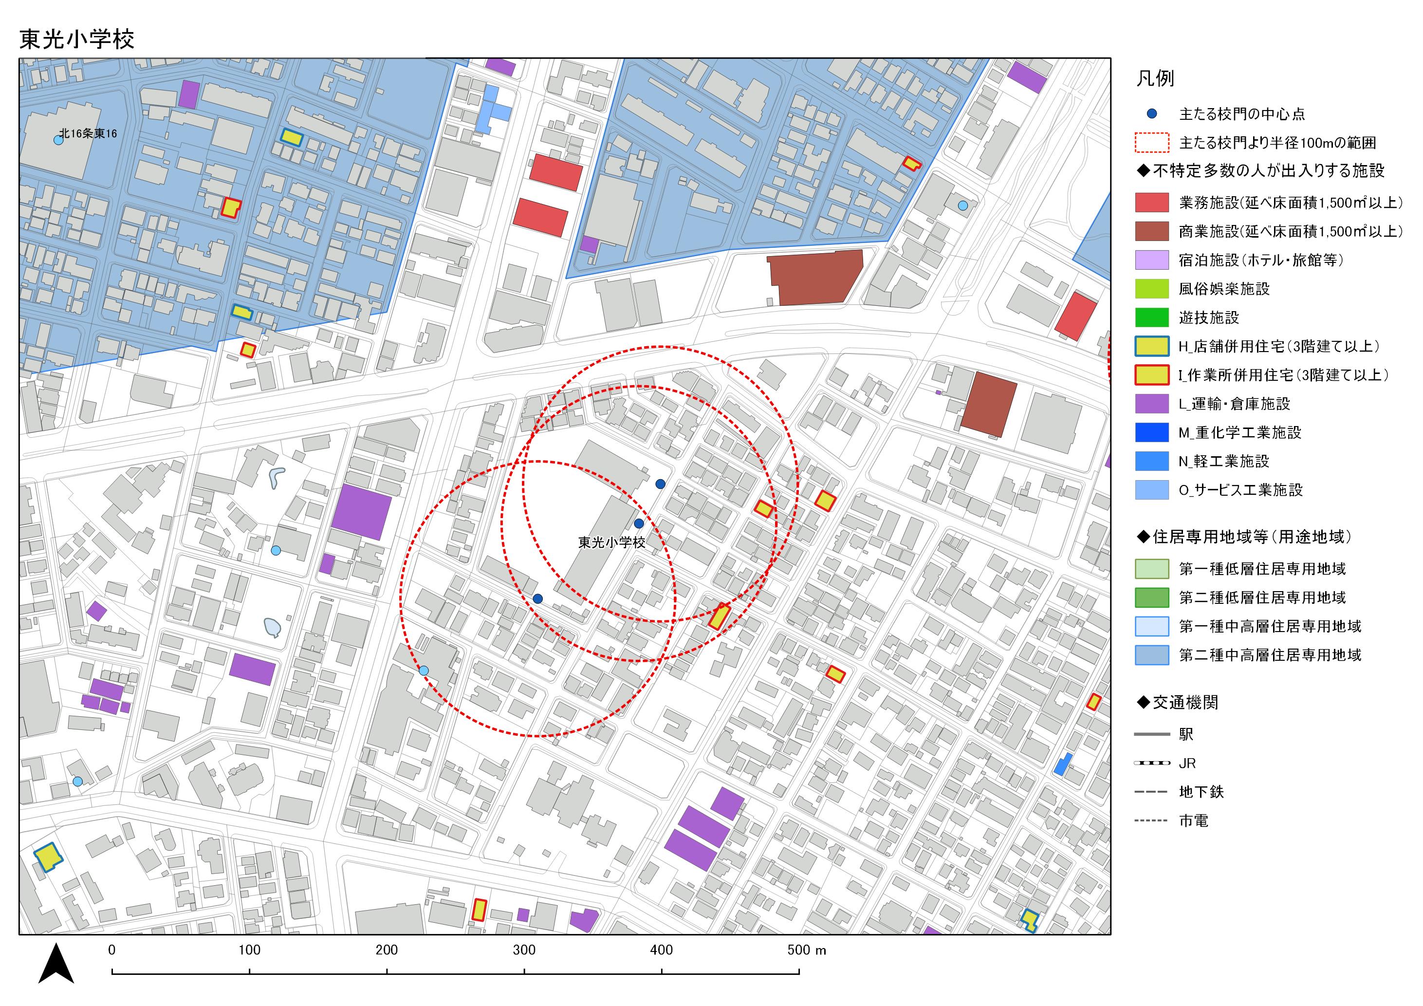Image resolution: width=1423 pixels, height=1006 pixels.
Task: Click the gate dot nearest the 東光小学校 map label
Action: [639, 523]
